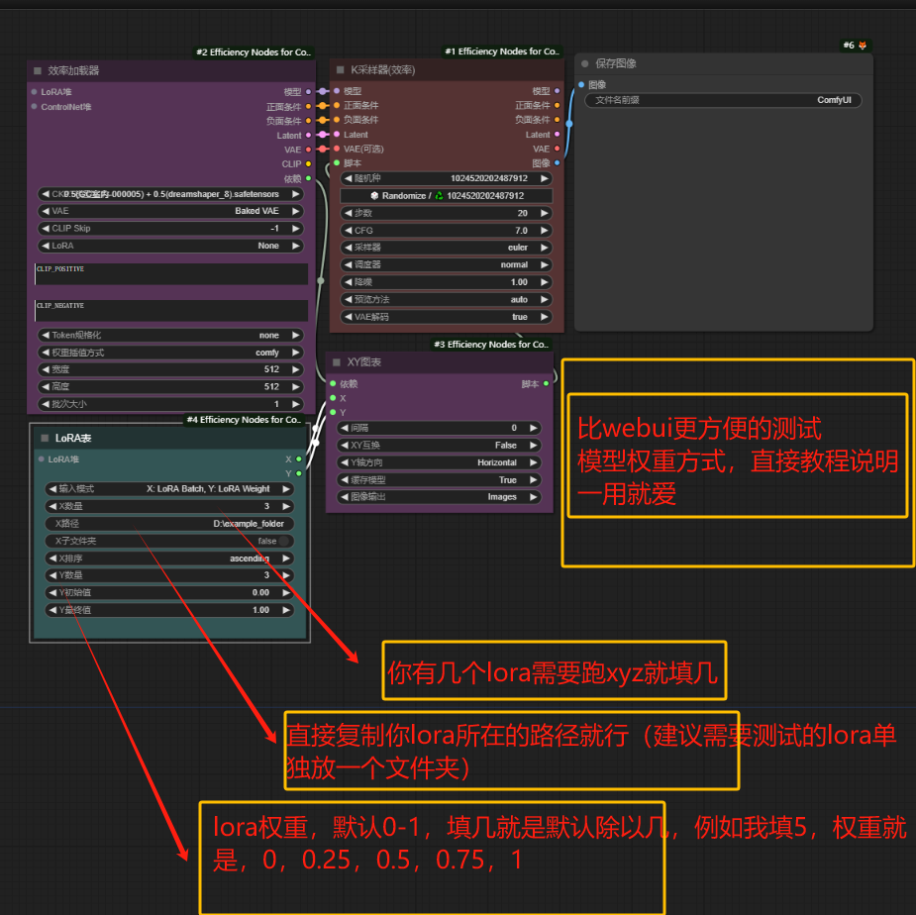The image size is (916, 915).
Task: Click the CLIP_POSITIVE prompt text box
Action: point(171,274)
